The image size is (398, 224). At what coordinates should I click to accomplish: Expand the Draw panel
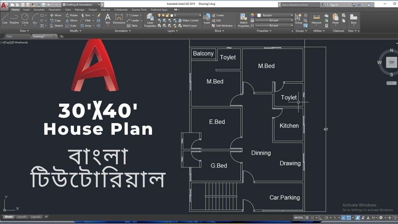24,31
